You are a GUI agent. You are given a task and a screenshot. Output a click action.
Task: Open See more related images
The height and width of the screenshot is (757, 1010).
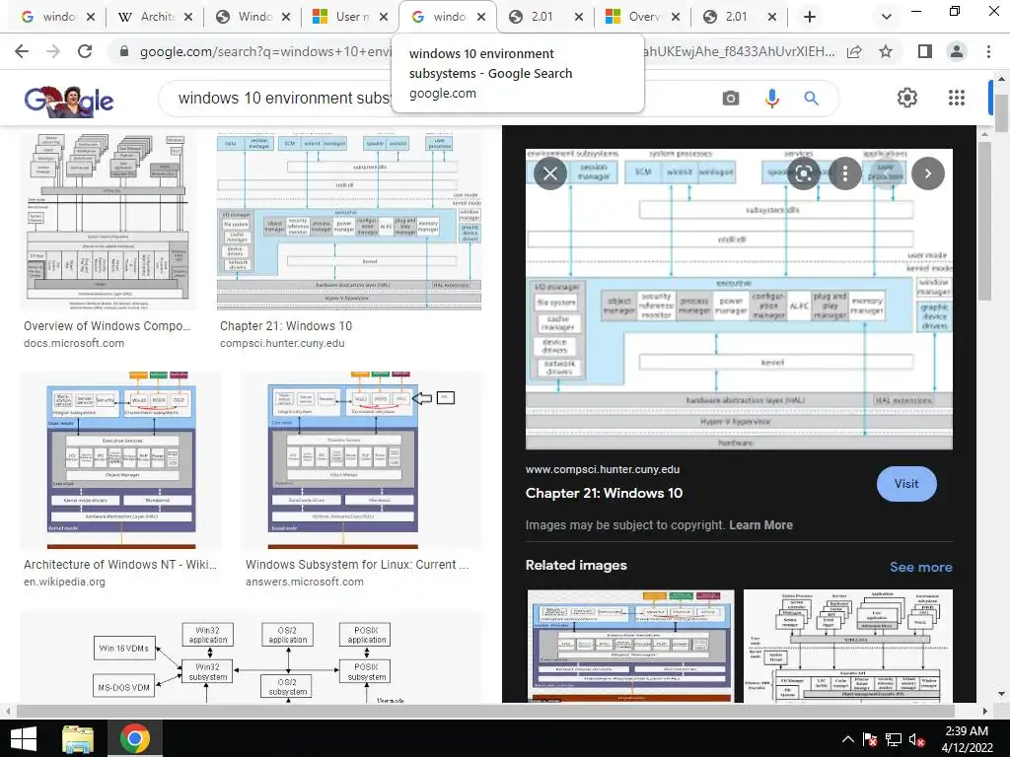pos(920,567)
